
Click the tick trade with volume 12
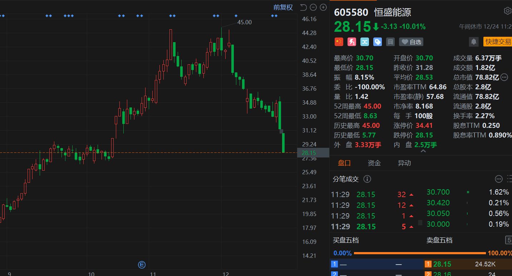tap(373, 205)
